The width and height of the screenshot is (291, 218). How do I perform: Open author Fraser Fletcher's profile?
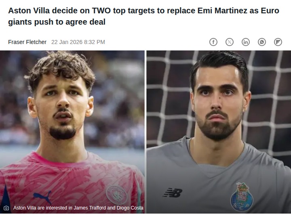click(x=27, y=42)
